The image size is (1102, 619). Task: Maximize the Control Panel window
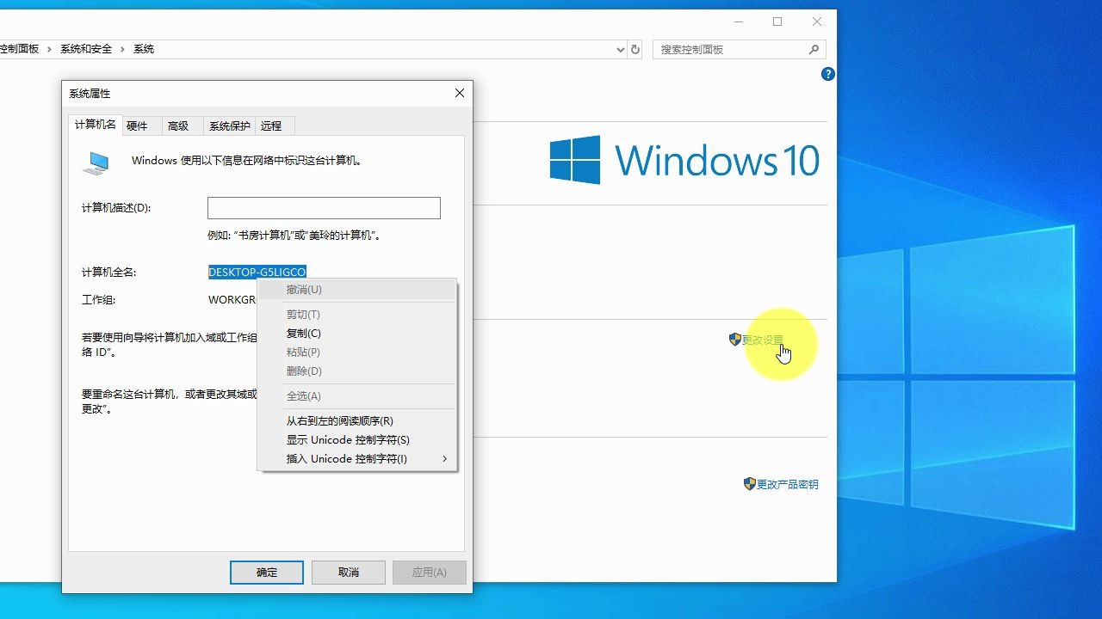(x=777, y=22)
